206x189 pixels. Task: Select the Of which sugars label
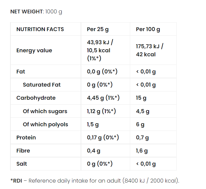pyautogui.click(x=45, y=111)
